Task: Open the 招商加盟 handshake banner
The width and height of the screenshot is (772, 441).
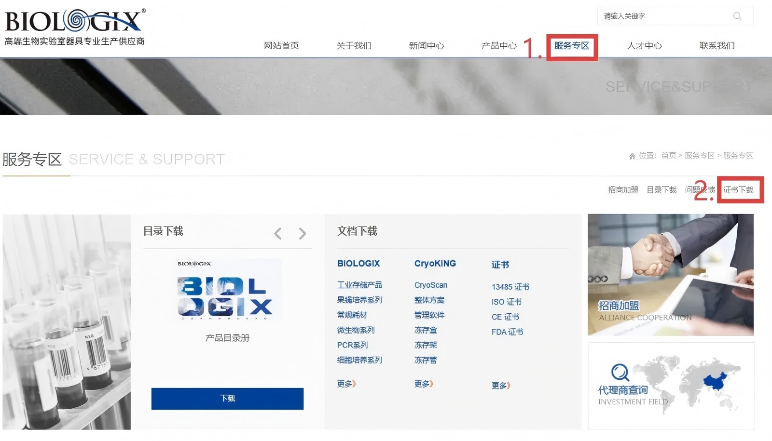Action: pos(670,275)
